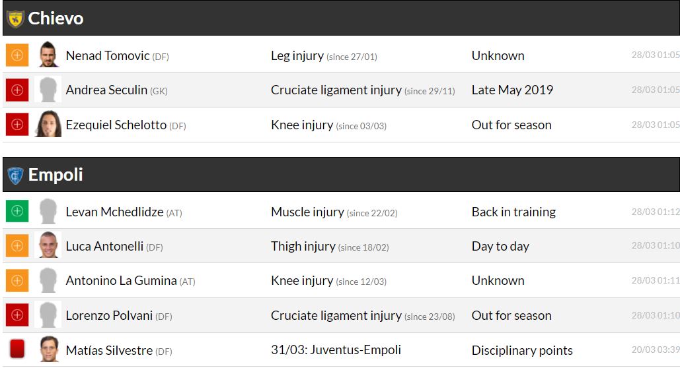Click orange injury icon beside Antonino La Gumina
The height and width of the screenshot is (368, 680).
click(17, 280)
